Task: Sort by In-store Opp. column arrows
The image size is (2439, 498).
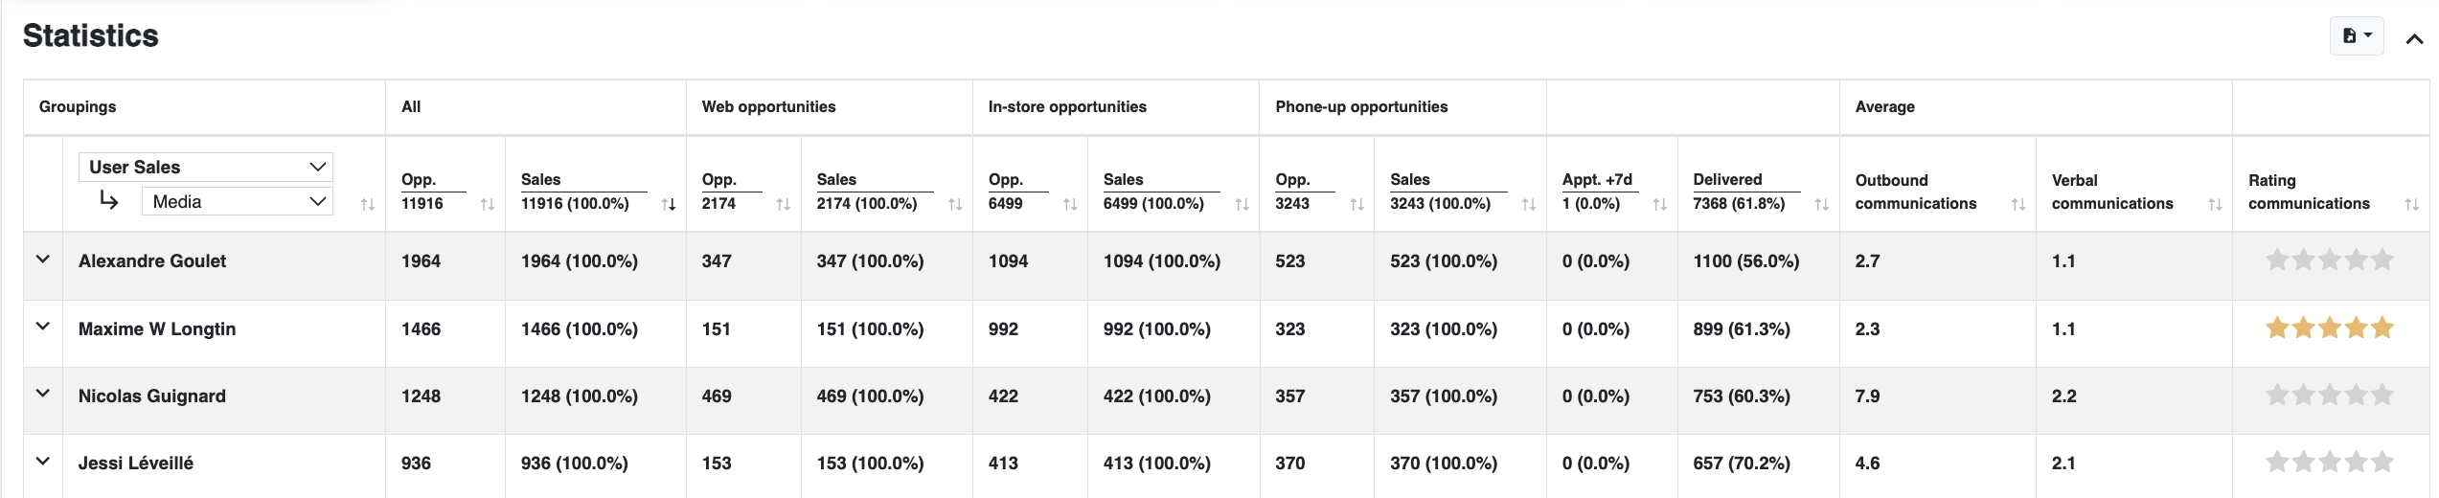Action: click(1070, 204)
